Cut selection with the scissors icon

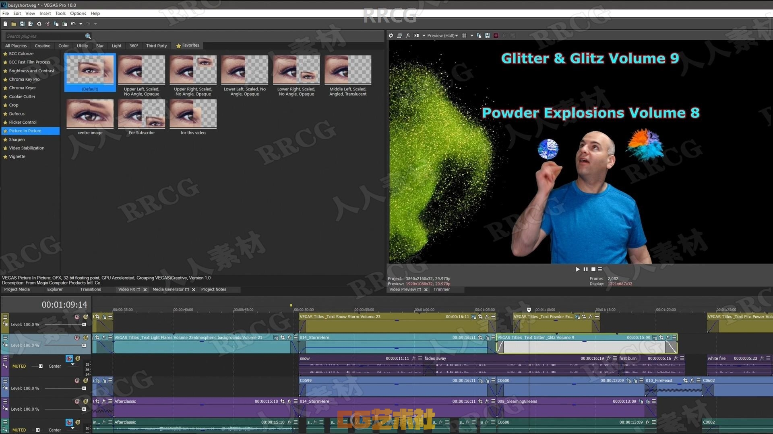point(48,24)
